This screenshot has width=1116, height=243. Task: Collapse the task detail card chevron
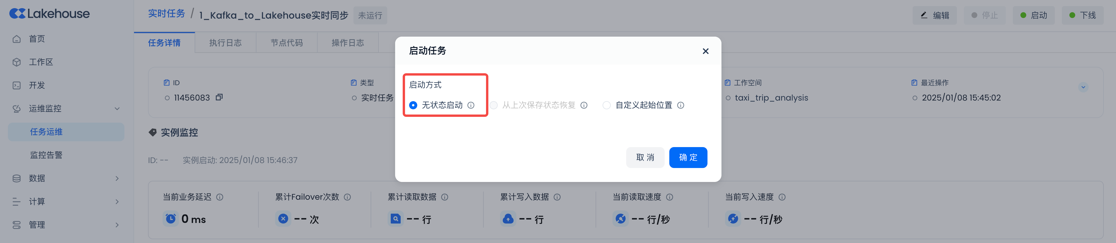[x=1083, y=87]
